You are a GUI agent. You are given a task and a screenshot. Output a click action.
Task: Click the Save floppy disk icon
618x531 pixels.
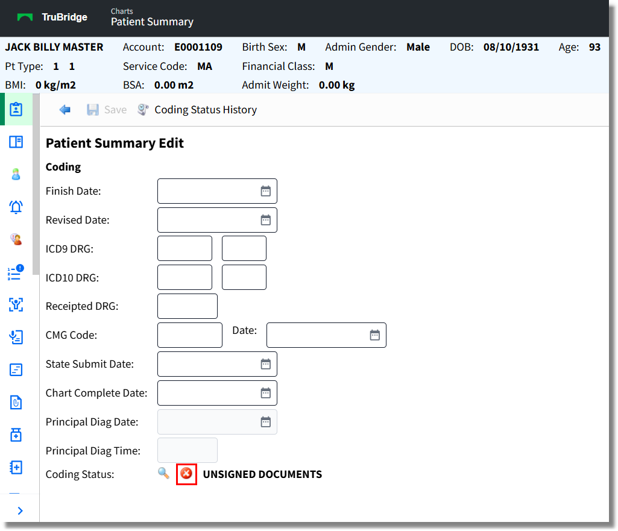coord(93,110)
